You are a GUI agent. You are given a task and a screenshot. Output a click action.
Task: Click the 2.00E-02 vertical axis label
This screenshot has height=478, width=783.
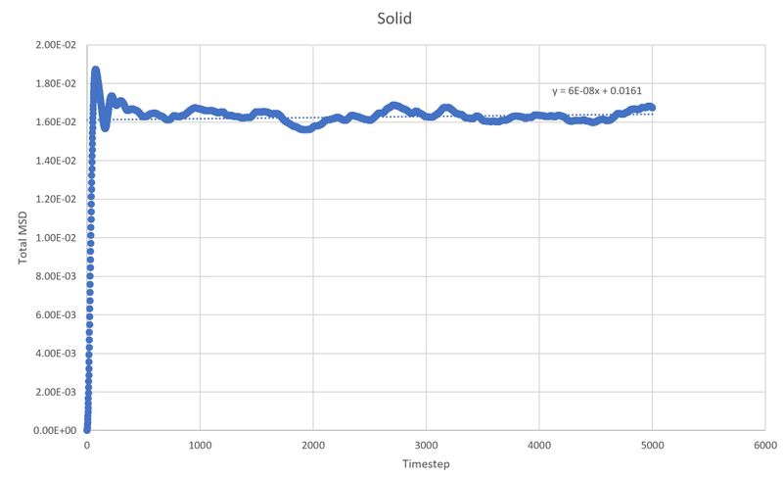56,45
